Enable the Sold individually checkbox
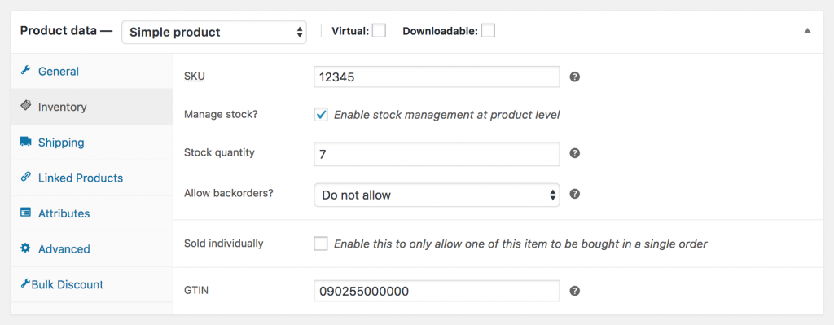Image resolution: width=834 pixels, height=325 pixels. pyautogui.click(x=321, y=244)
